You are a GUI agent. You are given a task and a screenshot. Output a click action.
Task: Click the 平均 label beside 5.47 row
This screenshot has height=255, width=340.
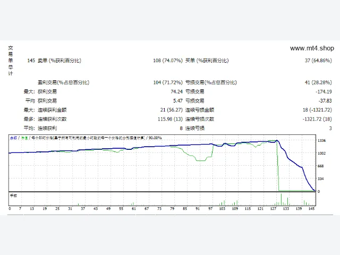click(30, 101)
